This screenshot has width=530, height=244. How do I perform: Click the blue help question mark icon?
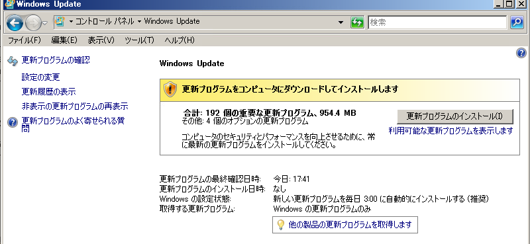[x=521, y=53]
